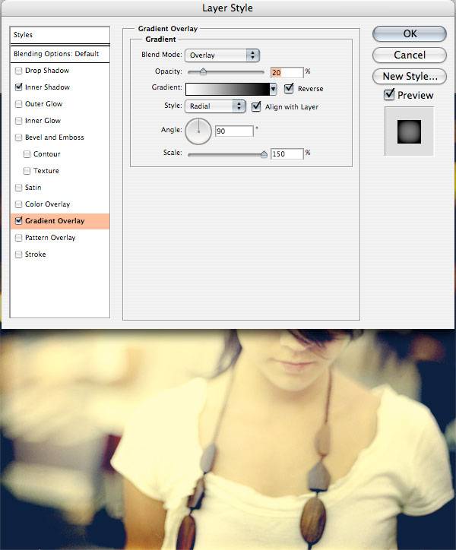Enable the Stroke effect checkbox

pos(18,254)
